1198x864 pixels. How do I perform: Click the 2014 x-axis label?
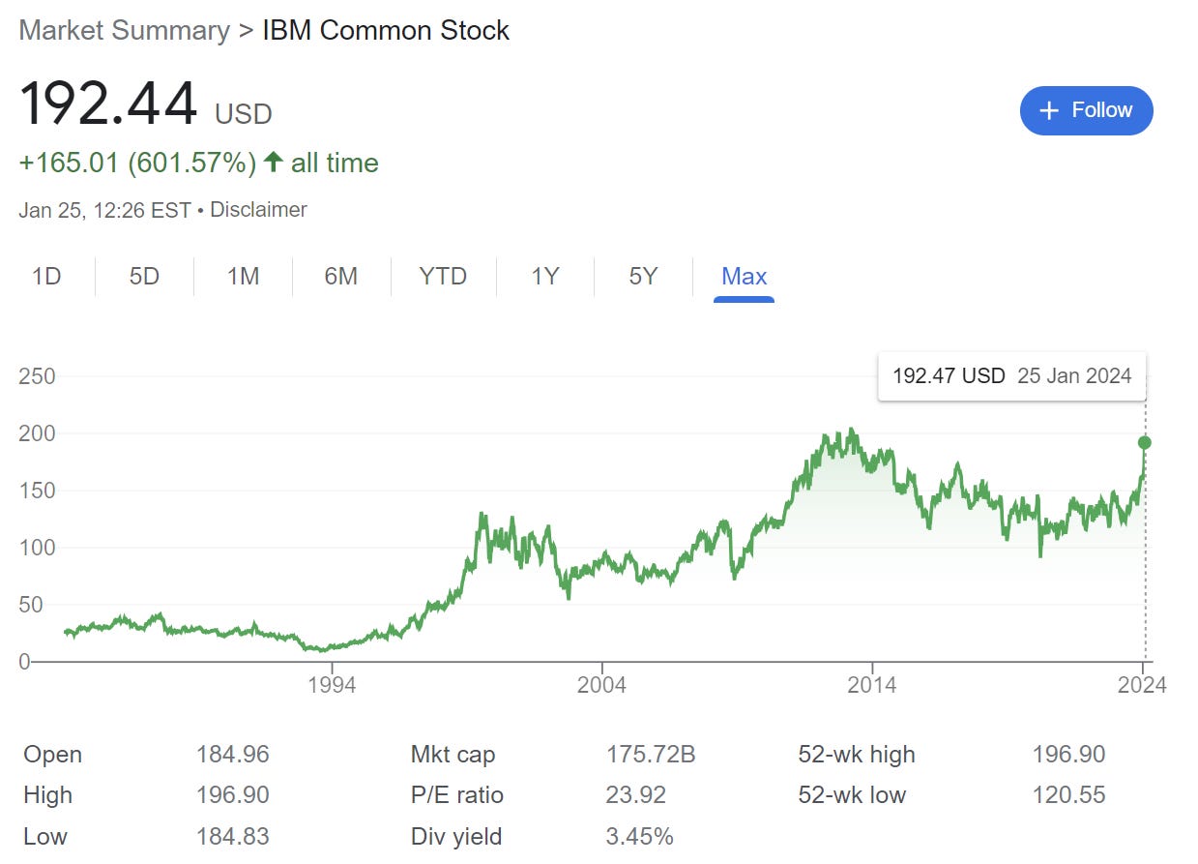871,685
